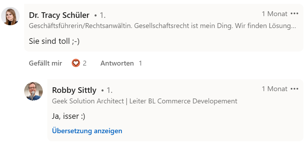Click the Geek Solution Architect headline
This screenshot has width=307, height=143.
[144, 101]
